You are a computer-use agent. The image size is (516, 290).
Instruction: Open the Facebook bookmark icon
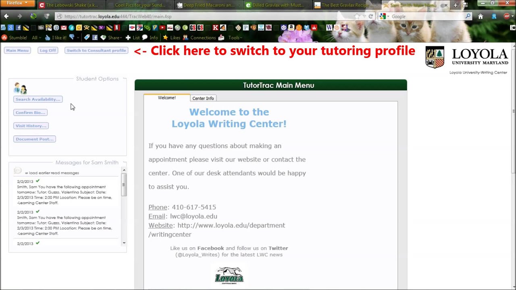(18, 27)
